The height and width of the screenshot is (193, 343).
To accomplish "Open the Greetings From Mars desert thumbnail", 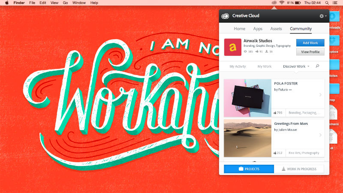I will click(x=247, y=138).
